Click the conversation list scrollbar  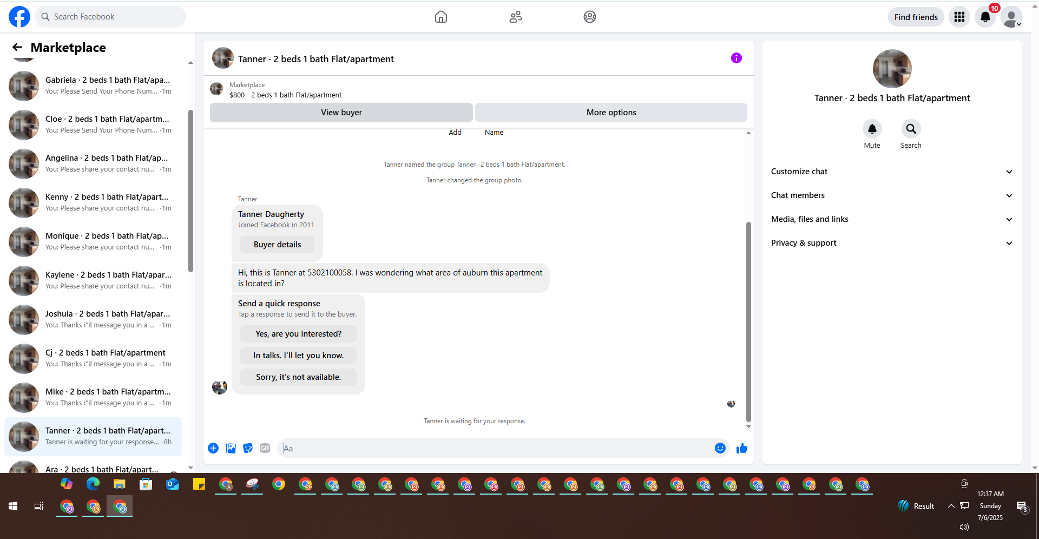tap(190, 190)
